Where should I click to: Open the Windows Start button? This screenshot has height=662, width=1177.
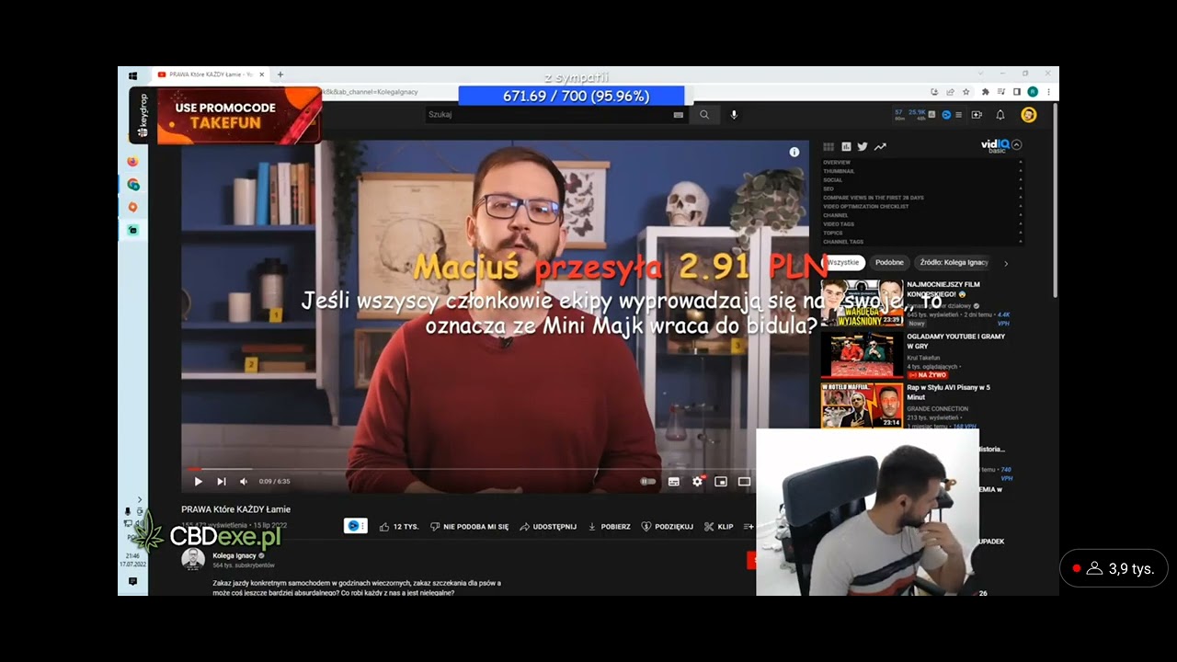coord(132,75)
